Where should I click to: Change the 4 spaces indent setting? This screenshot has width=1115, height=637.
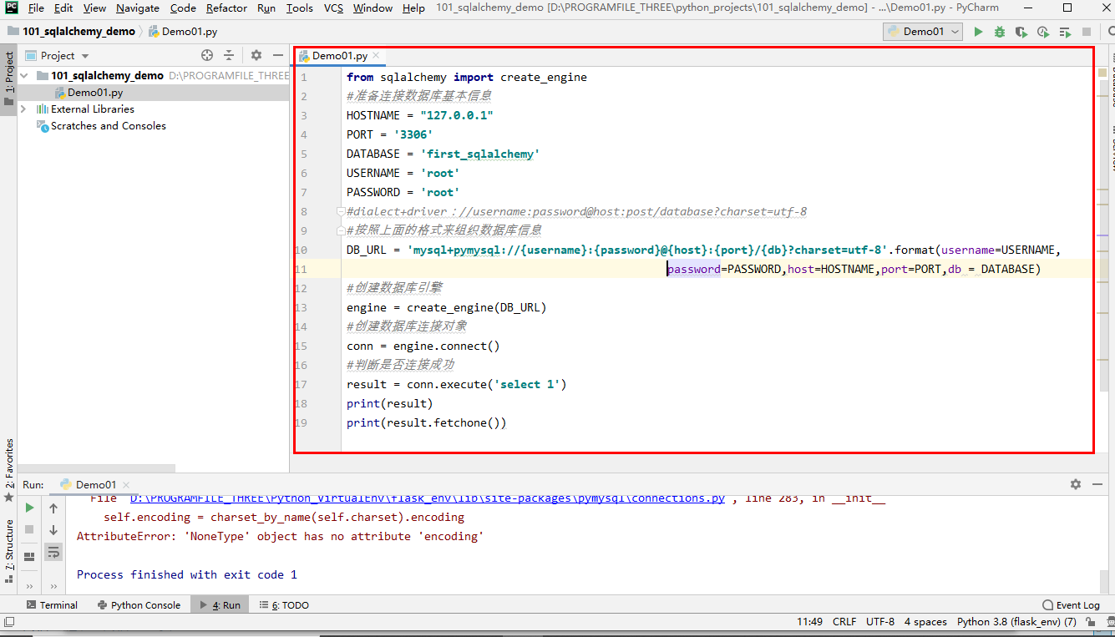(925, 621)
